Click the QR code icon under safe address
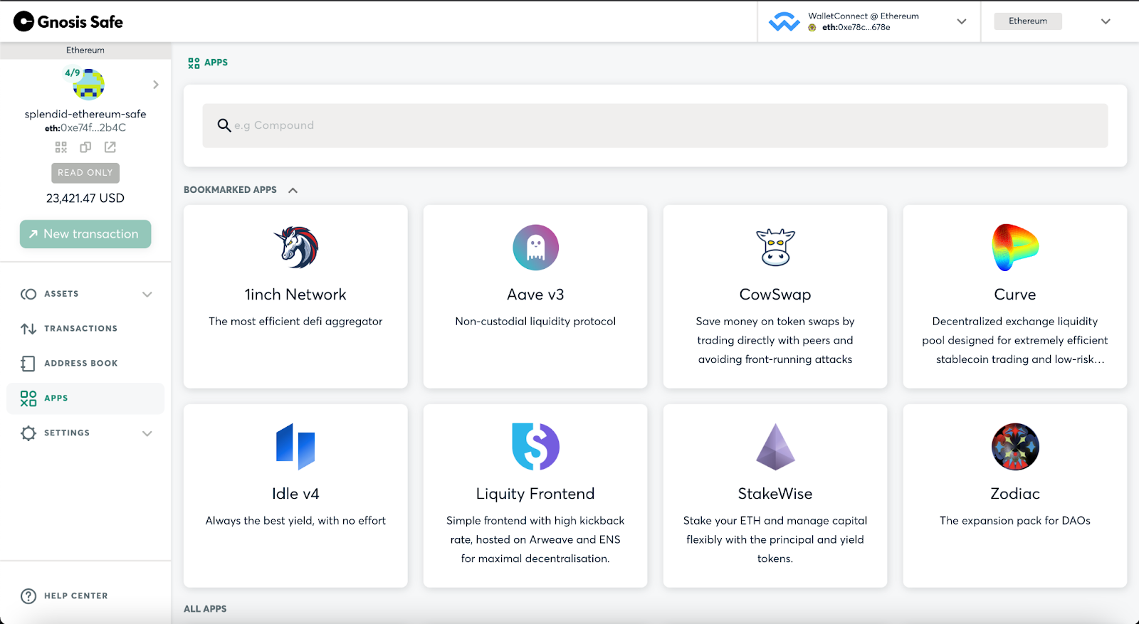The height and width of the screenshot is (624, 1139). point(61,147)
